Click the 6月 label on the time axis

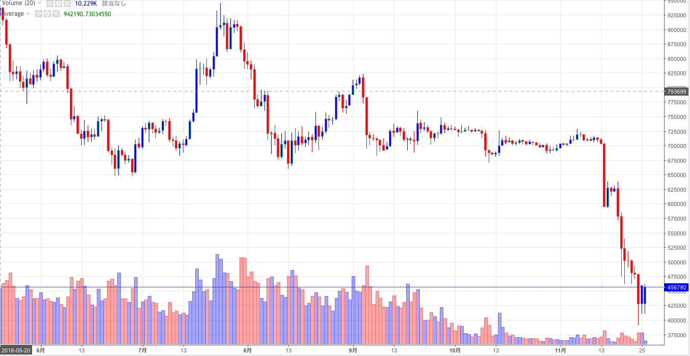pos(41,350)
